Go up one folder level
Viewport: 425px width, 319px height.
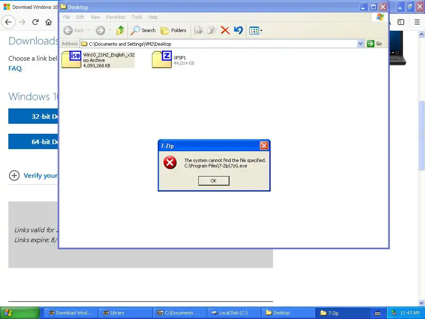click(120, 30)
